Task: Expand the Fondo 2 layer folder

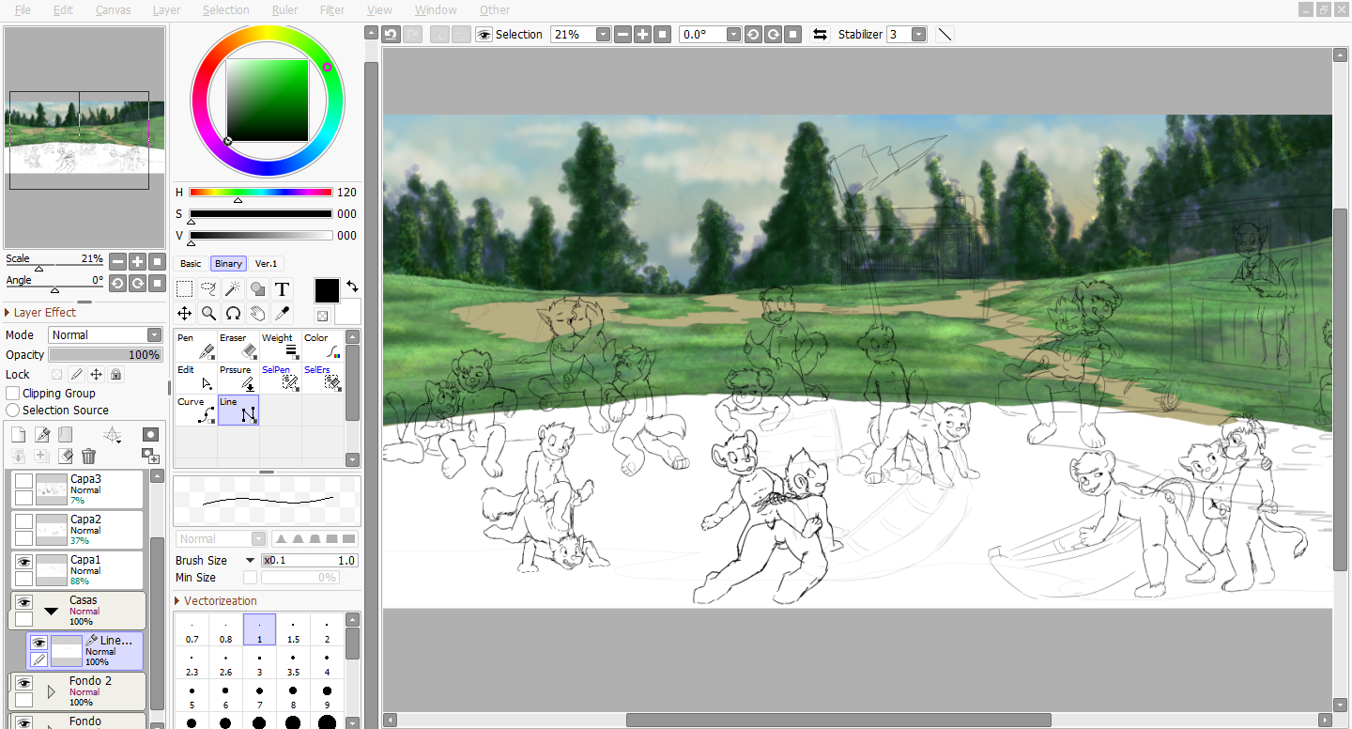Action: (52, 692)
